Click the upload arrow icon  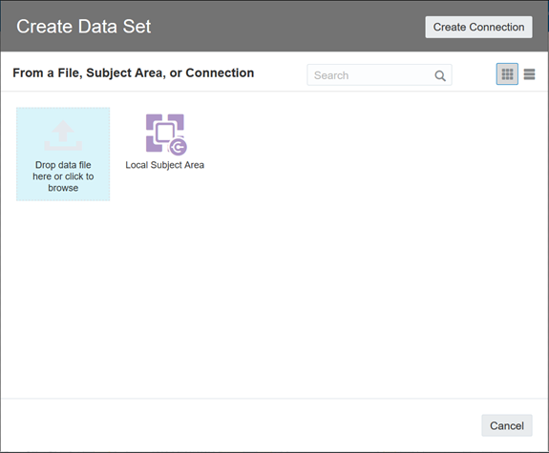click(x=63, y=135)
